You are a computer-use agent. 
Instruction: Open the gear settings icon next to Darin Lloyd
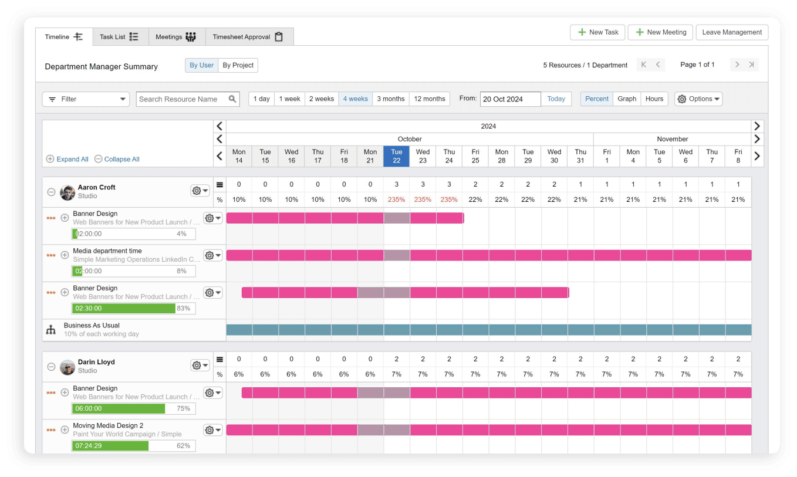click(197, 364)
